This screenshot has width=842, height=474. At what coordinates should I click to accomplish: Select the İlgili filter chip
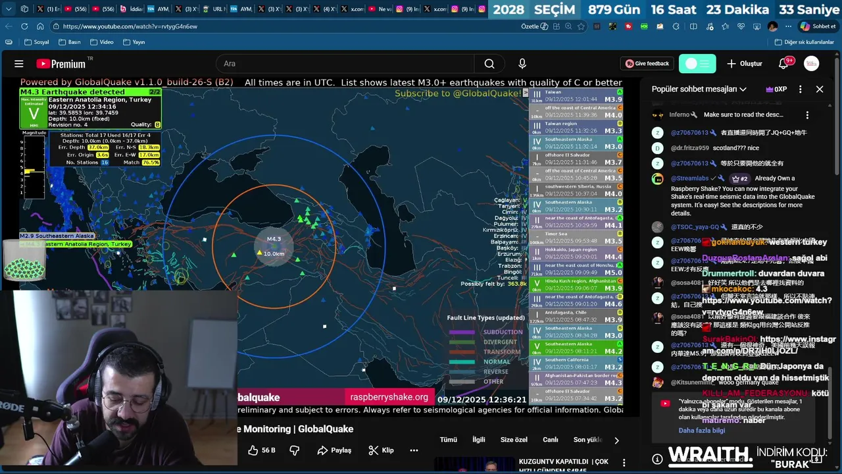[479, 440]
